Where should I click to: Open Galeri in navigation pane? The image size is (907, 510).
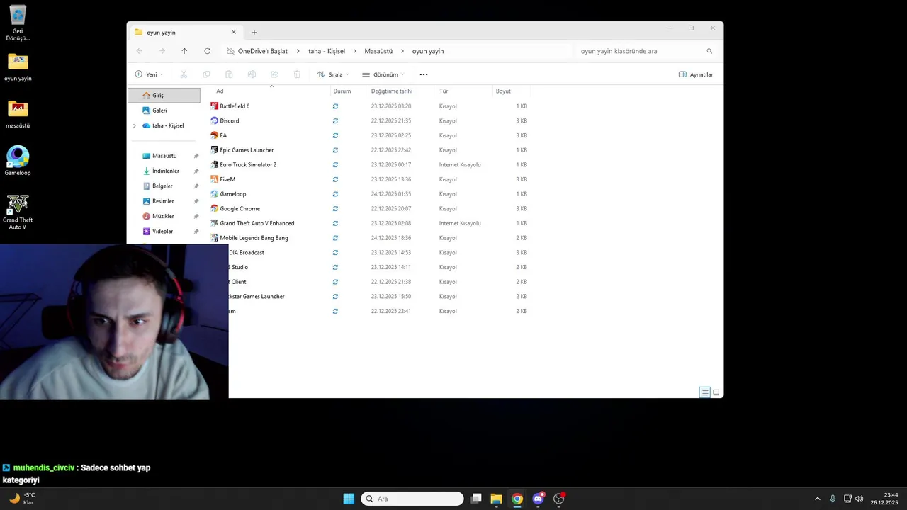click(x=164, y=110)
